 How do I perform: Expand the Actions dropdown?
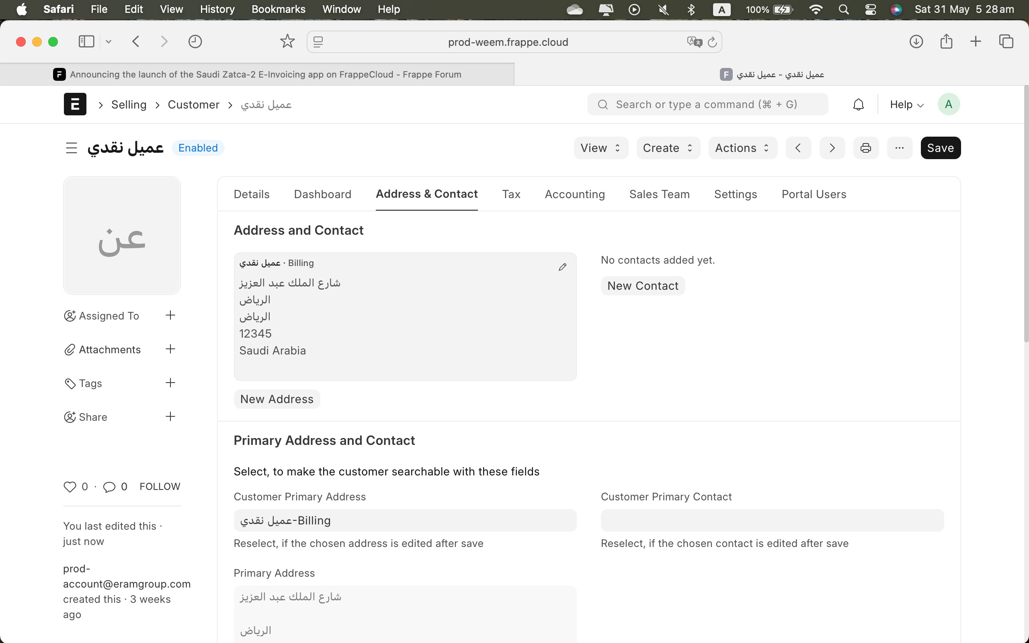[743, 148]
